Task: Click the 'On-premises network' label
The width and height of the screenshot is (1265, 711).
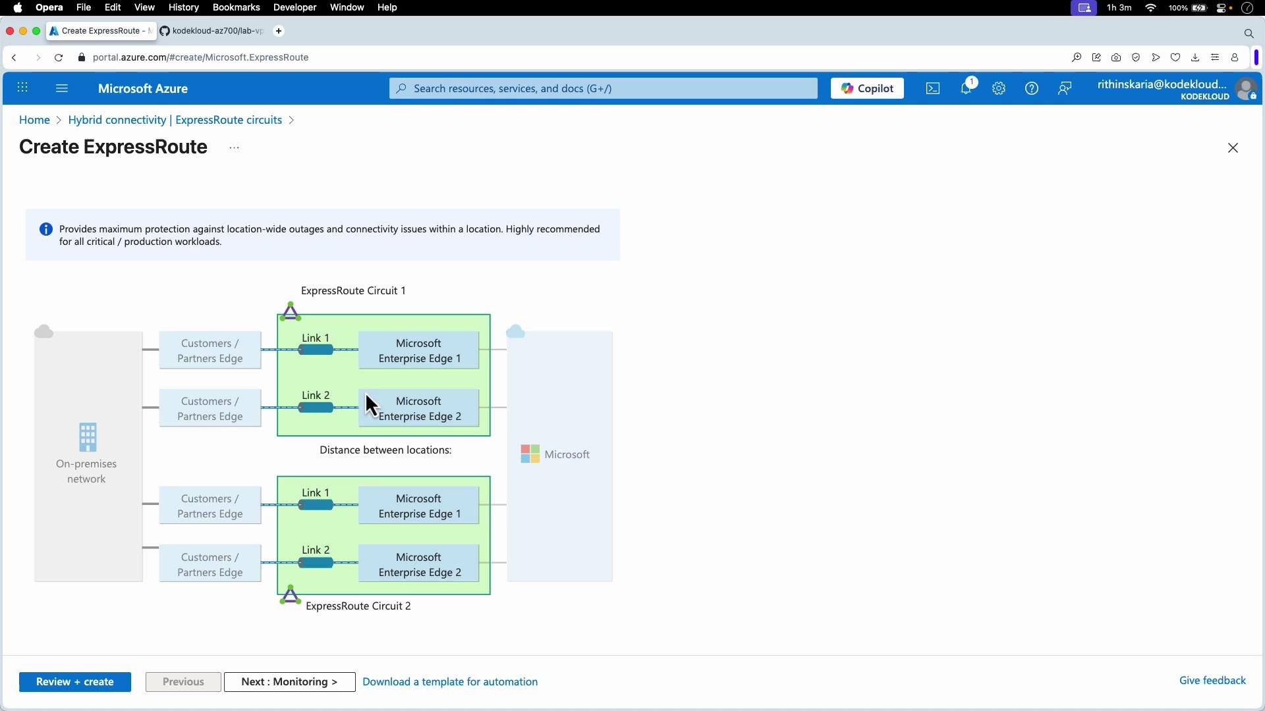Action: point(86,471)
